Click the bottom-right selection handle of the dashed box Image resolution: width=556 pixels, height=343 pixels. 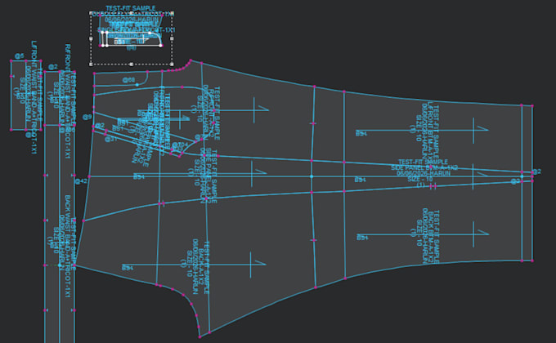pyautogui.click(x=172, y=65)
